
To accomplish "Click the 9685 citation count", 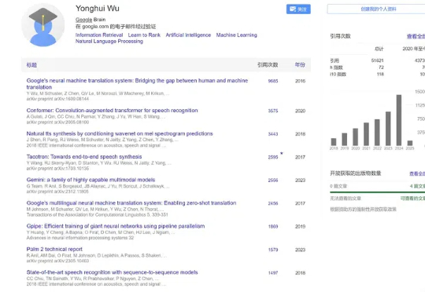I will point(273,81).
